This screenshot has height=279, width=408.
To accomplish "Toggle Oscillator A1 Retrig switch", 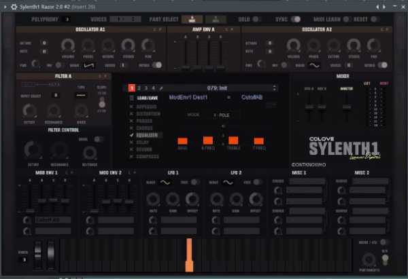I will tap(157, 65).
